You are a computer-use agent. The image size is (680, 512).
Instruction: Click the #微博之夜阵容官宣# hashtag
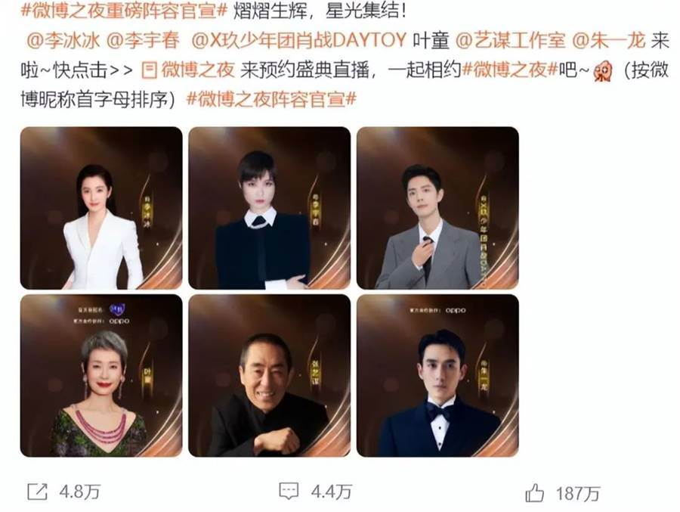tap(271, 99)
